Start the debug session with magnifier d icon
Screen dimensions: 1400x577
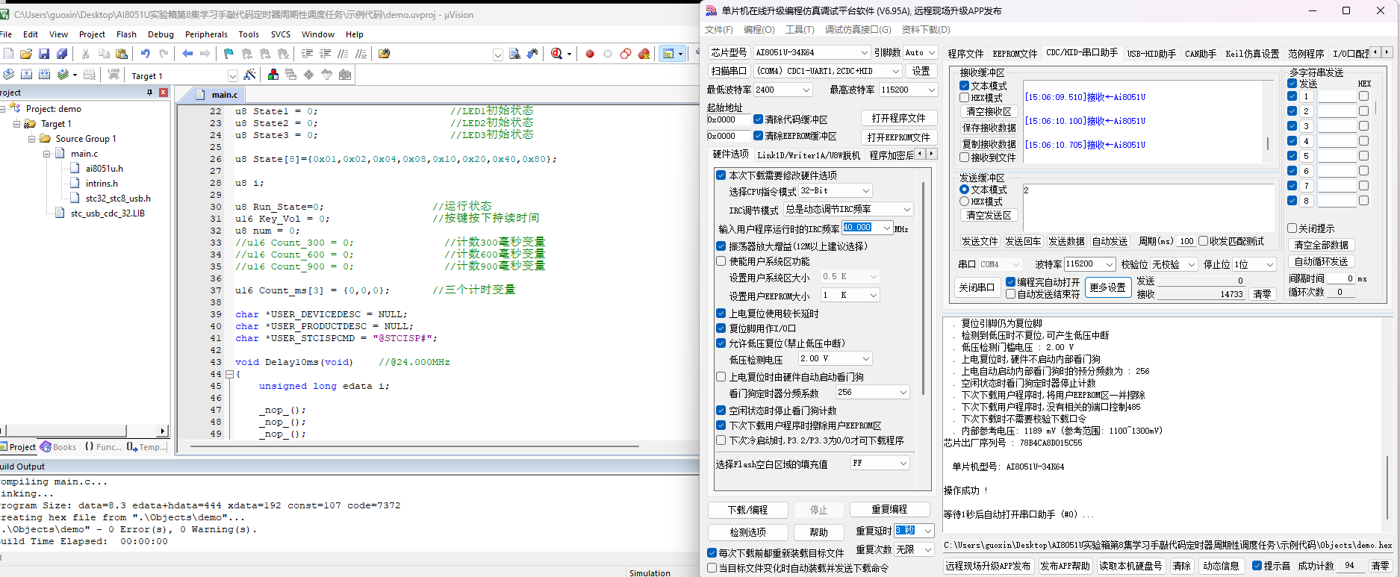(556, 54)
